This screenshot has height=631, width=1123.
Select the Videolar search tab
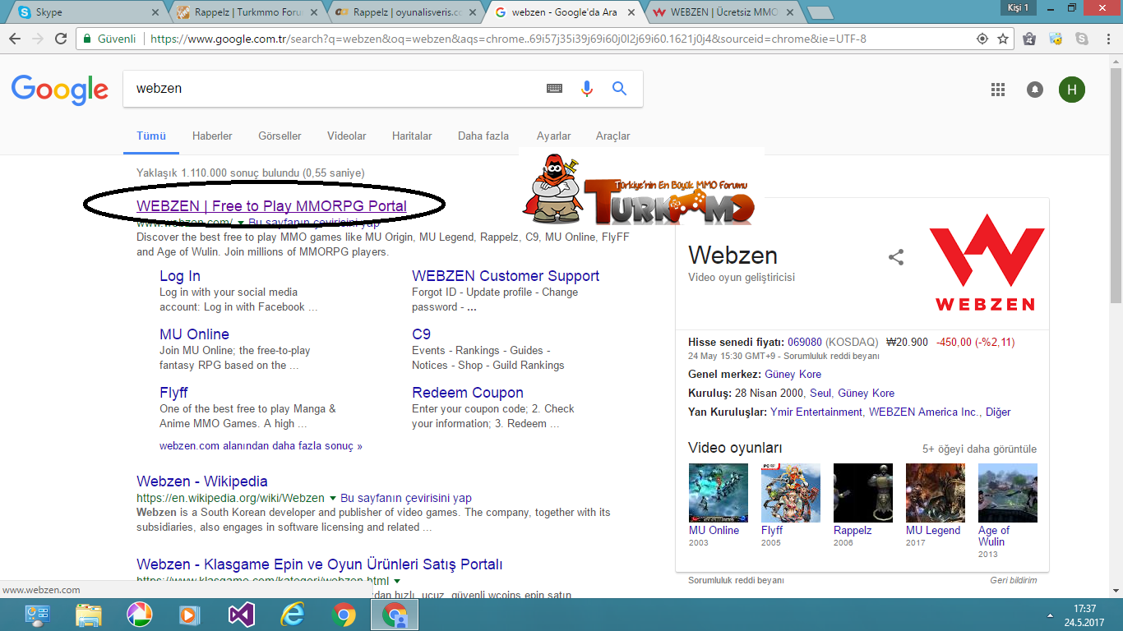(346, 136)
